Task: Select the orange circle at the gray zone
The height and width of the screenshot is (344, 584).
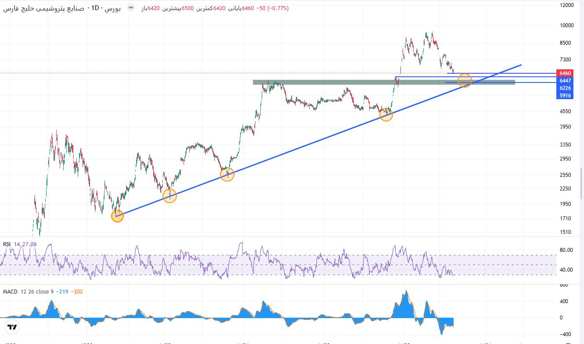Action: [x=465, y=80]
